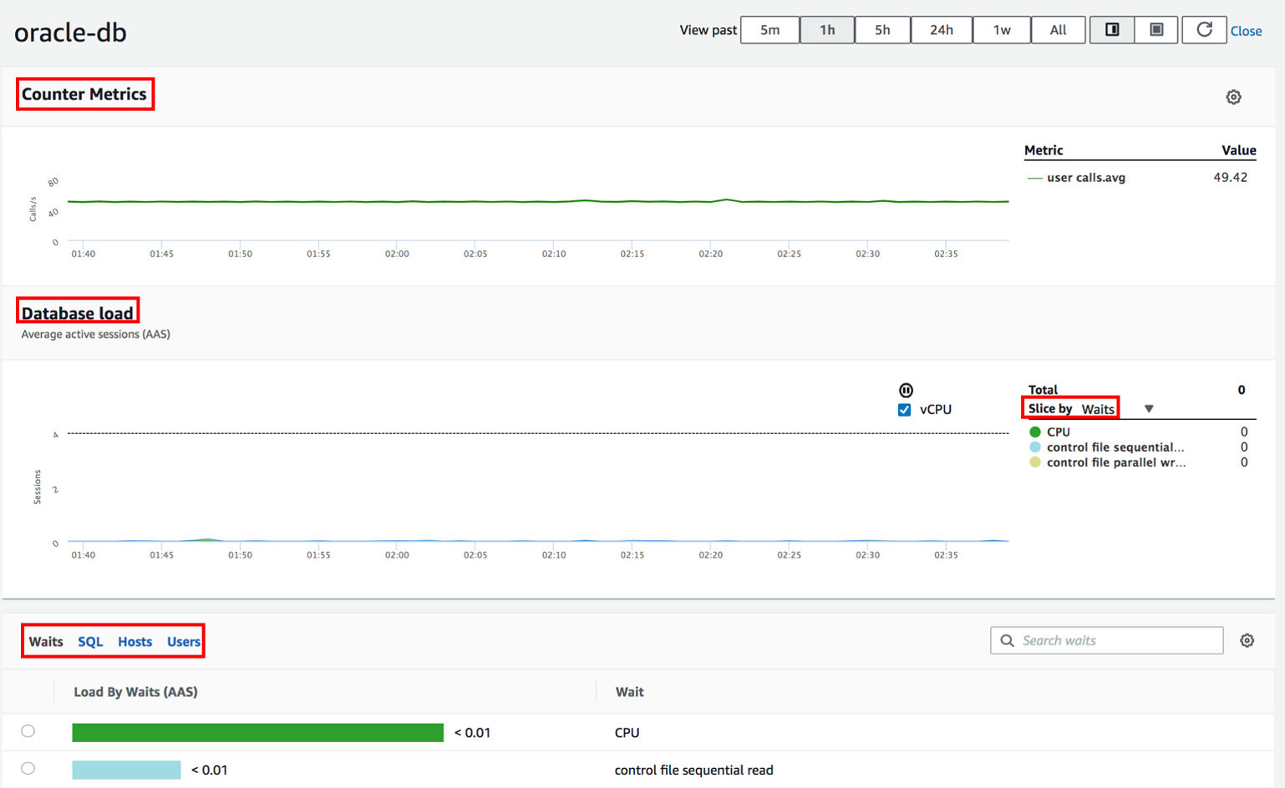Click the yellow control file parallel write swatch
The height and width of the screenshot is (788, 1285).
(x=1035, y=462)
